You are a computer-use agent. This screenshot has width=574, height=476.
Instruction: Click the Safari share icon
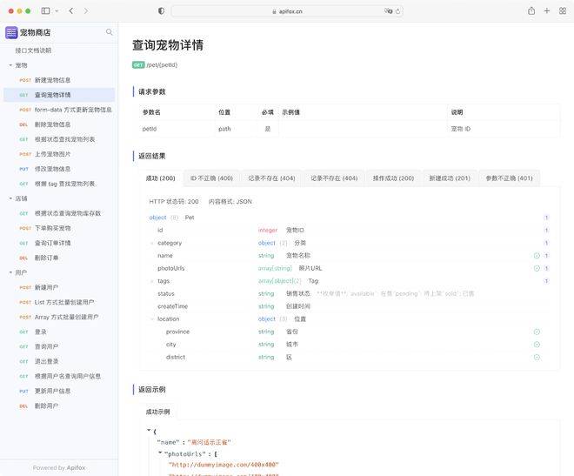pyautogui.click(x=531, y=11)
